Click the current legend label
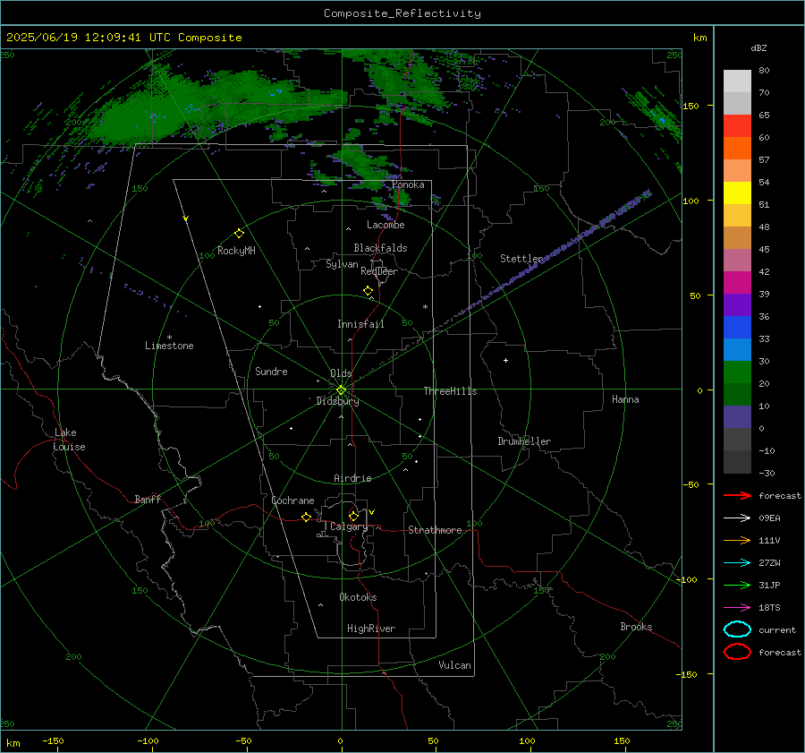Image resolution: width=805 pixels, height=753 pixels. click(776, 630)
